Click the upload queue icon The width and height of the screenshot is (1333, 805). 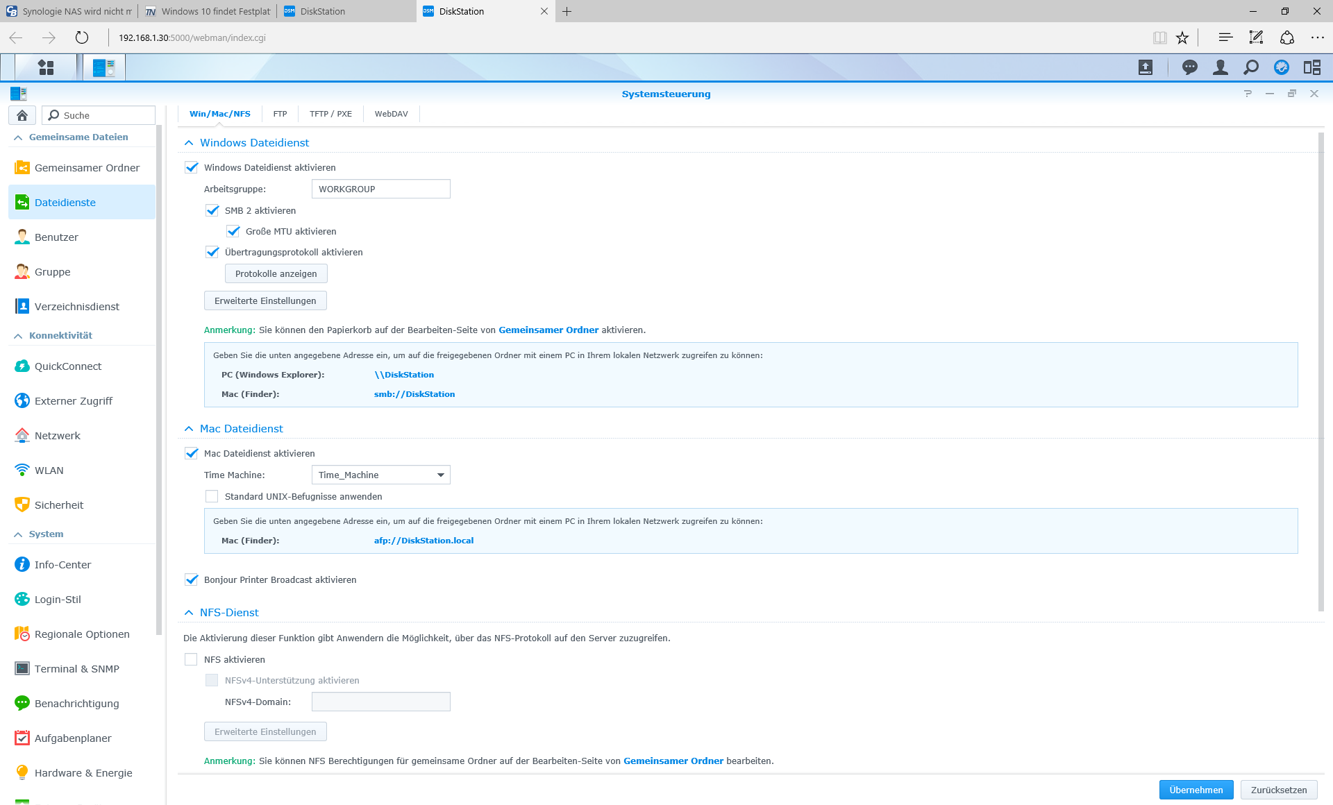click(1146, 67)
